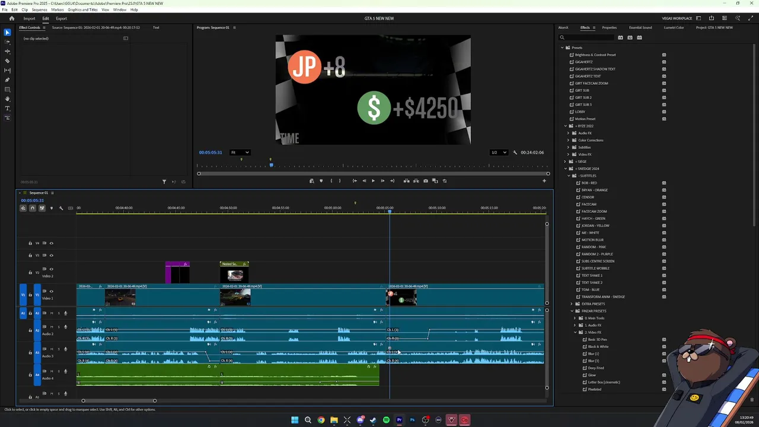
Task: Solo the Audio 3 track
Action: [x=58, y=349]
